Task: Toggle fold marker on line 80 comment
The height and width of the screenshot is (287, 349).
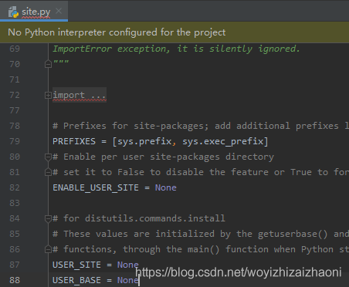Action: point(48,157)
